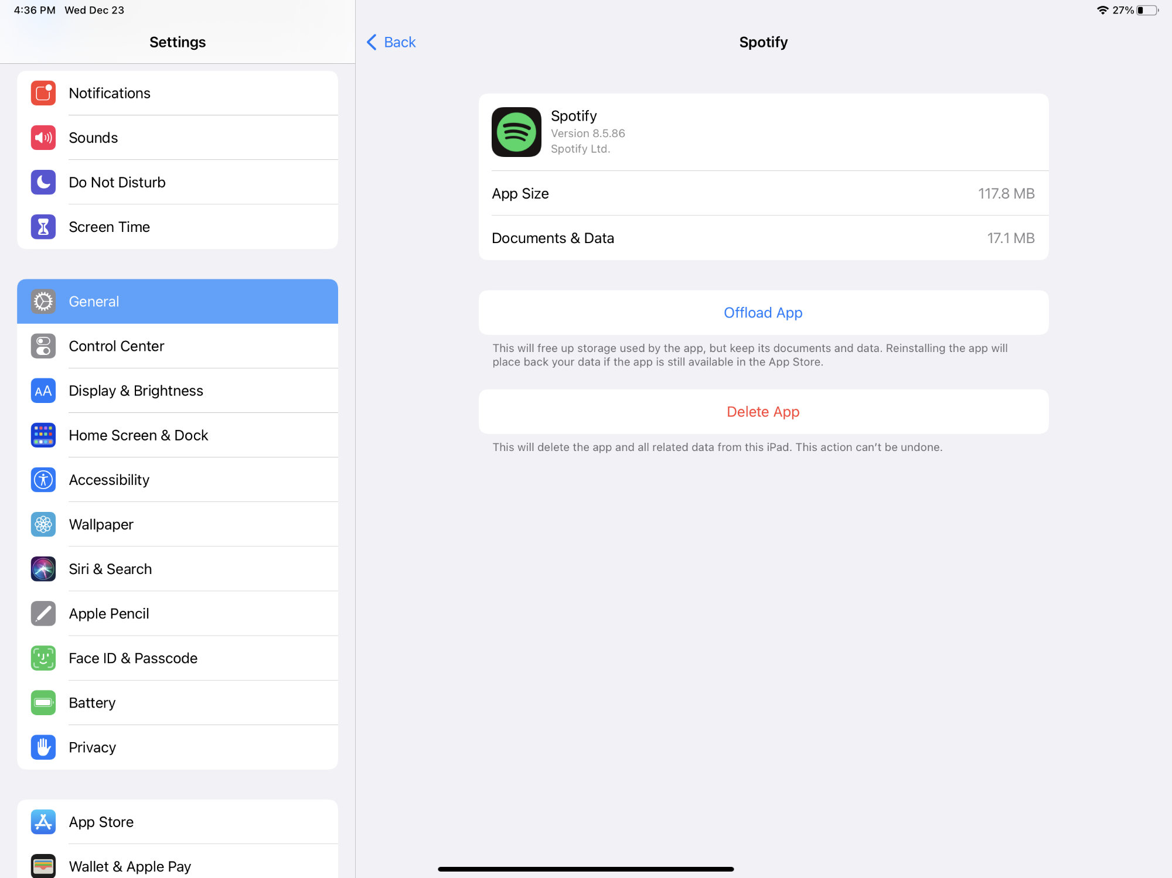The height and width of the screenshot is (878, 1172).
Task: Tap the Display & Brightness AA icon
Action: click(43, 391)
